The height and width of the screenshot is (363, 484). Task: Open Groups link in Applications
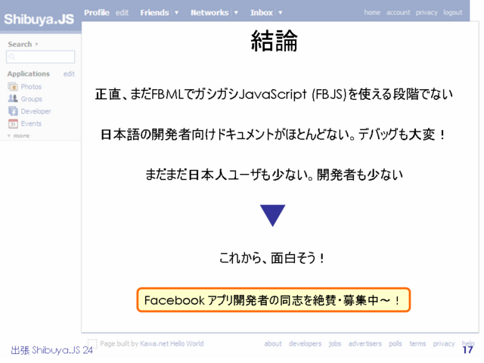[x=32, y=99]
